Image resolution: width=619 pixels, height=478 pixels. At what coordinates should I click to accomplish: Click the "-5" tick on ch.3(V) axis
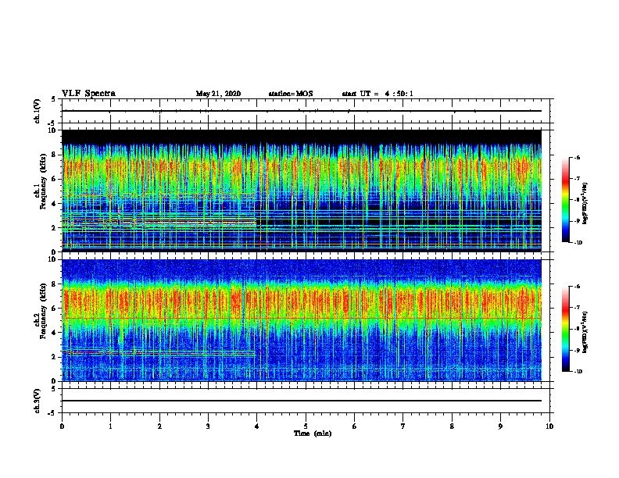click(53, 413)
